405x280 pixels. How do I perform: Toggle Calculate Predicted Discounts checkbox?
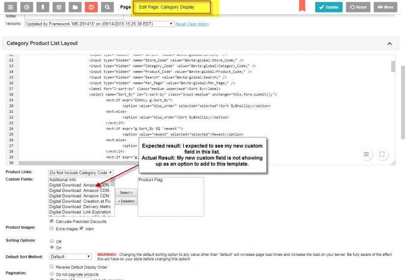pyautogui.click(x=52, y=221)
